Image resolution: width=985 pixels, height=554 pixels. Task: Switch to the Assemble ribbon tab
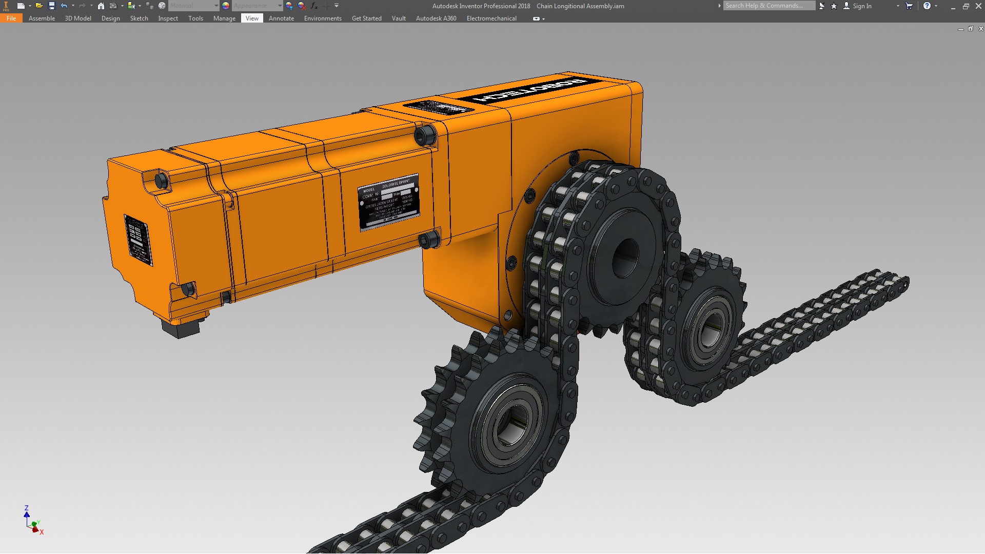[42, 18]
